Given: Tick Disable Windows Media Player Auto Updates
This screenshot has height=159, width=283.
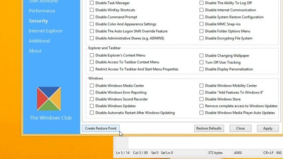Looking at the screenshot, I should pos(202,113).
